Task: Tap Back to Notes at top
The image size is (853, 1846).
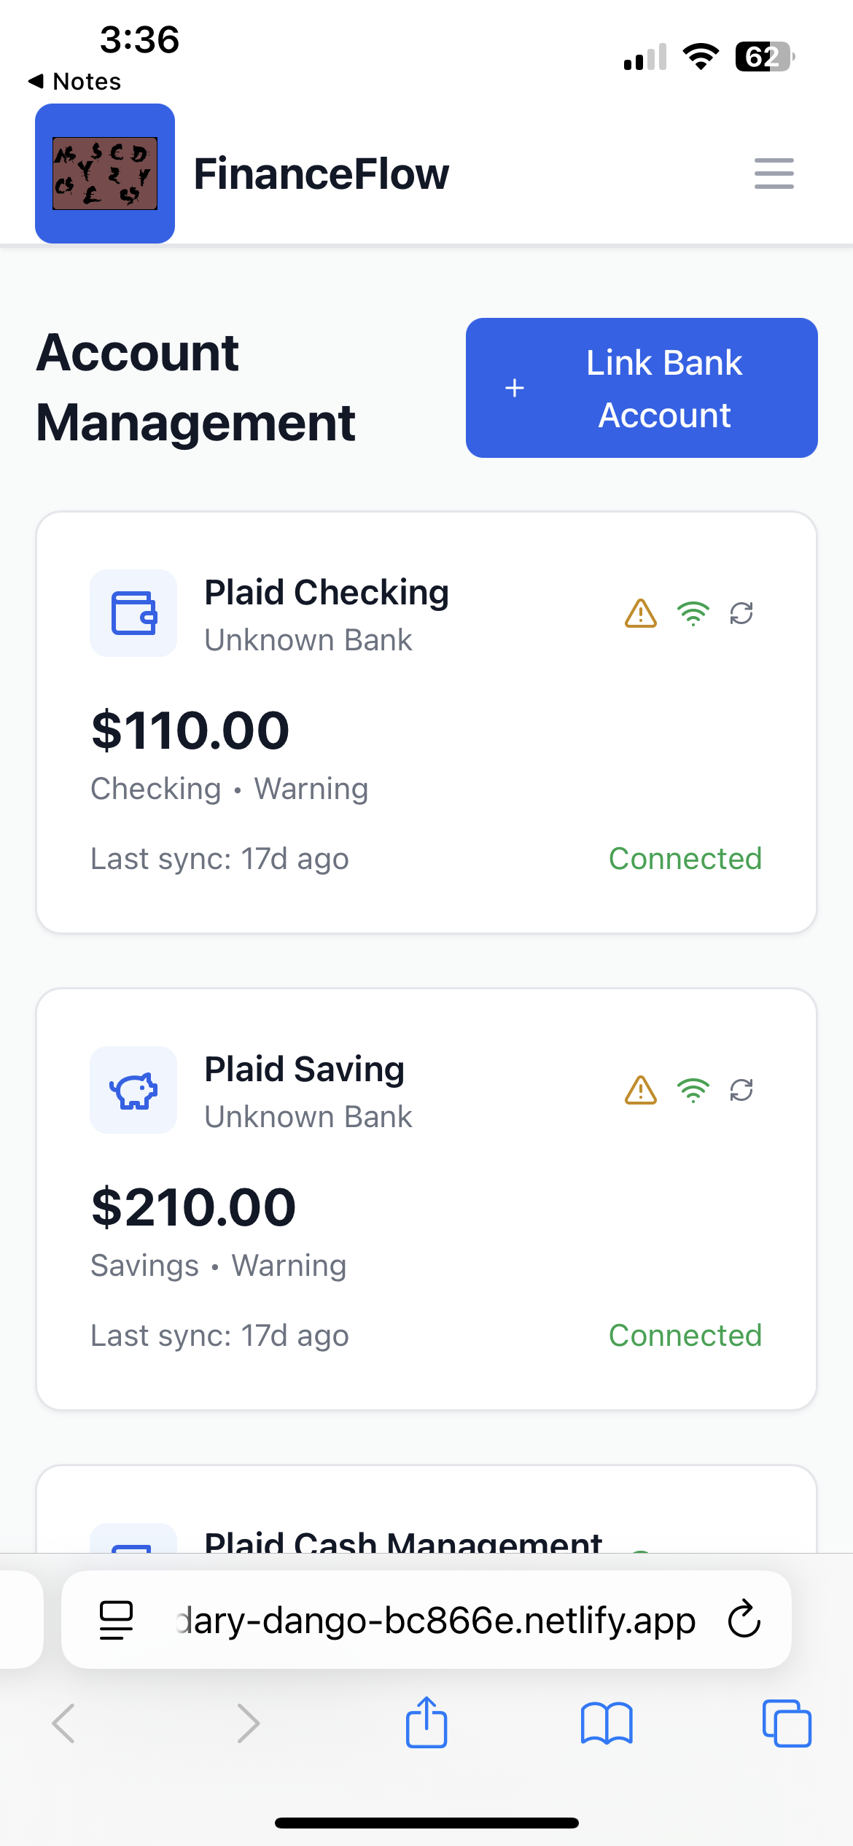Action: [74, 82]
